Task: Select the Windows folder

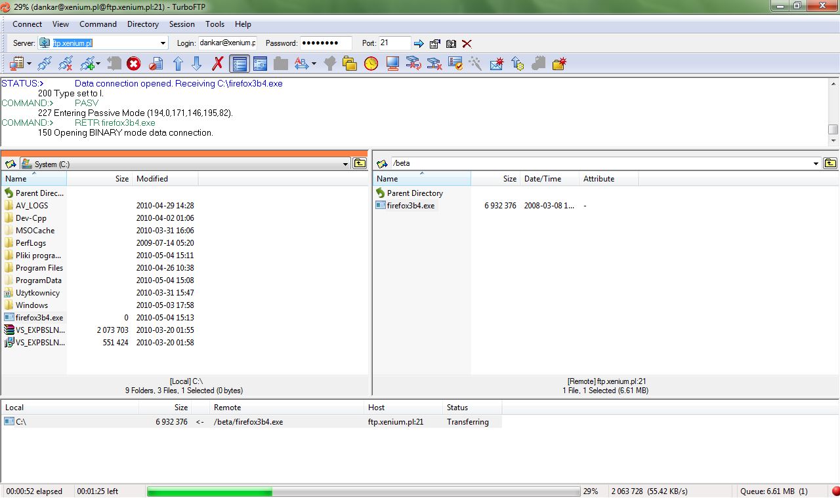Action: tap(31, 305)
